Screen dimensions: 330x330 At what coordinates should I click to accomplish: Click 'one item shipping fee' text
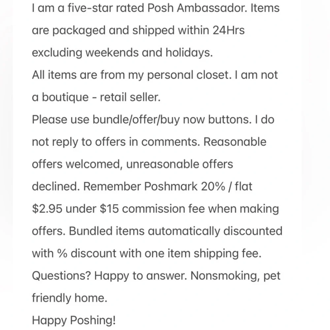[203, 253]
